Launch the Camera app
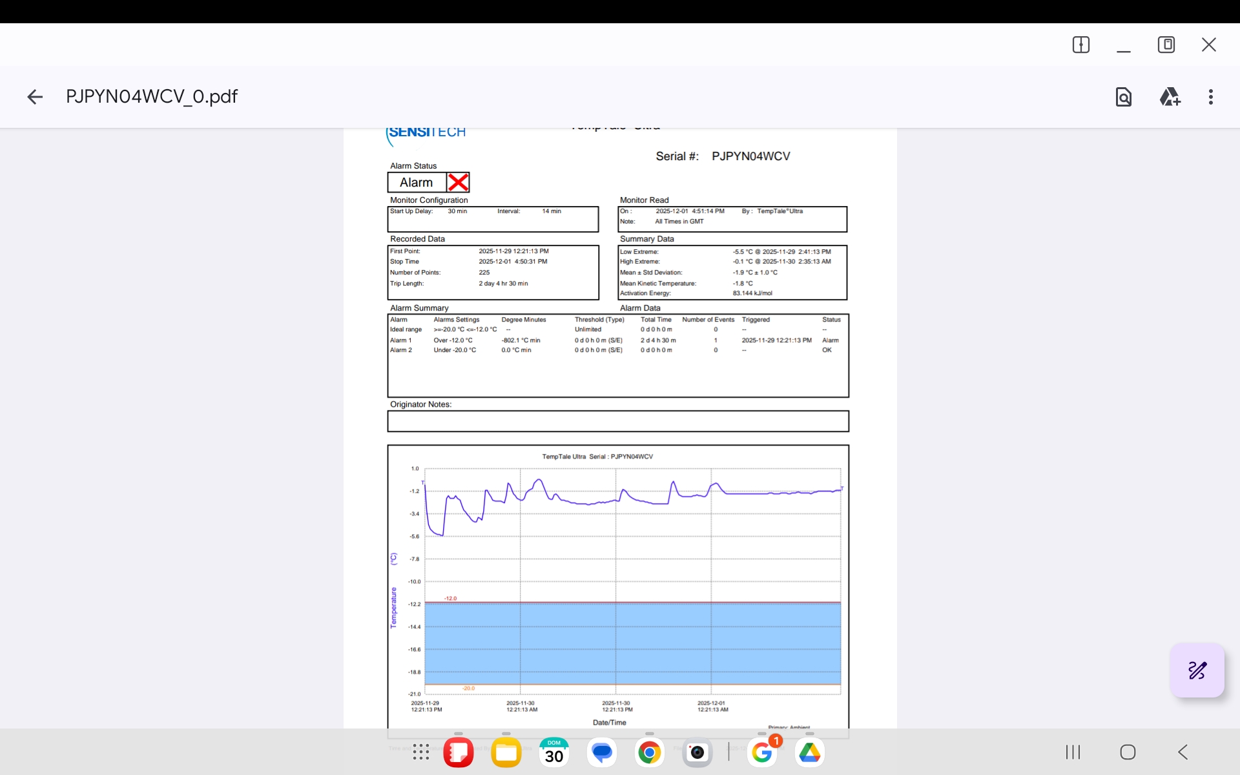The width and height of the screenshot is (1240, 775). point(697,752)
